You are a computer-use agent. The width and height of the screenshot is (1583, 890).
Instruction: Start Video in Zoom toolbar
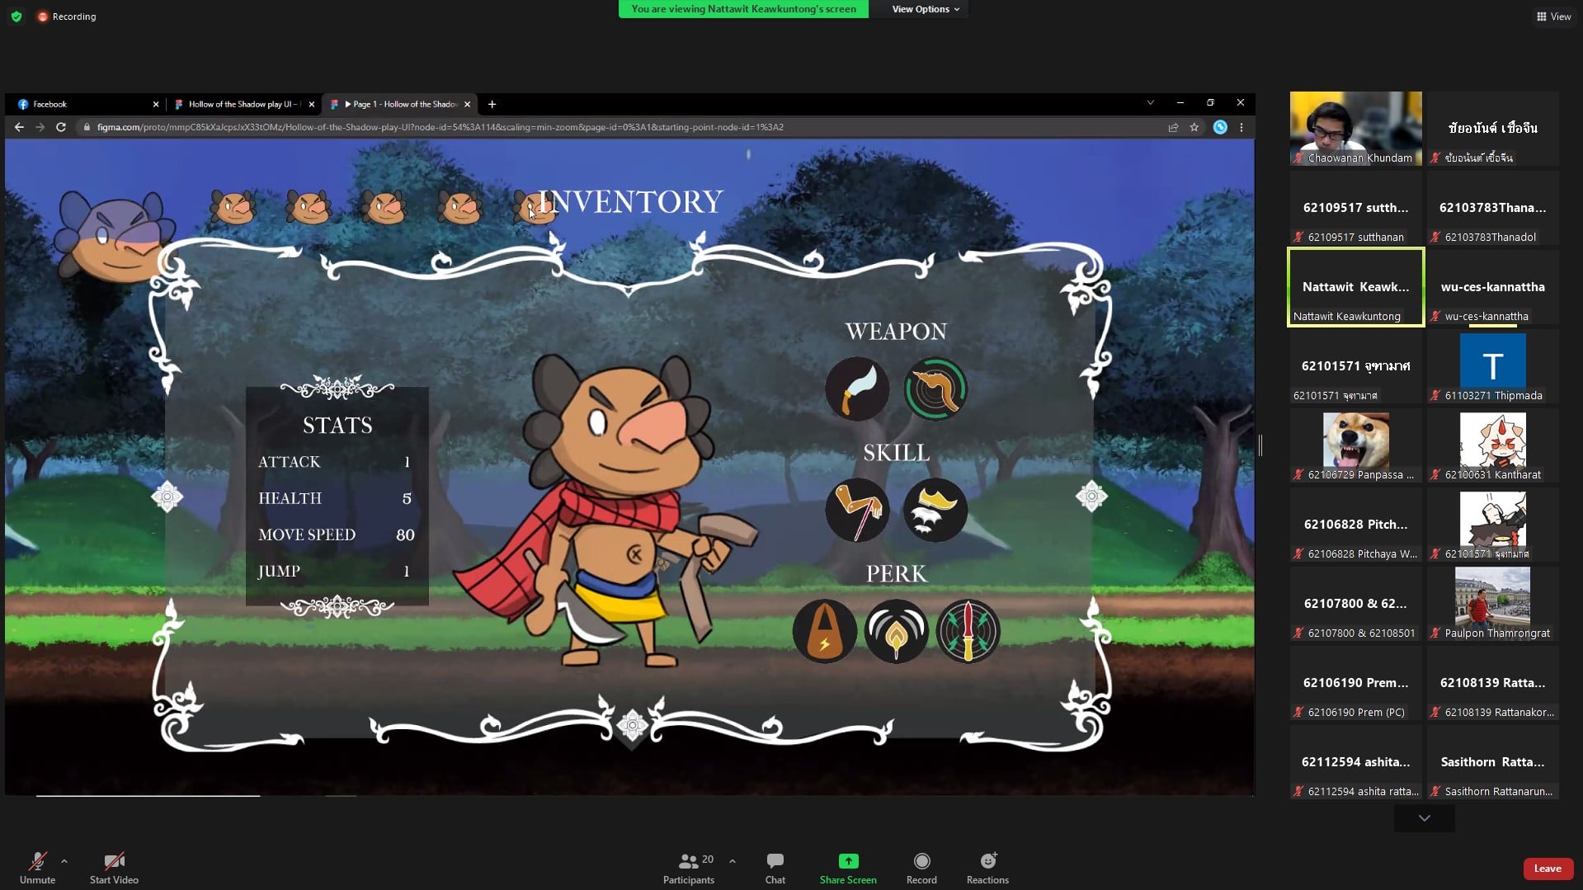point(114,868)
